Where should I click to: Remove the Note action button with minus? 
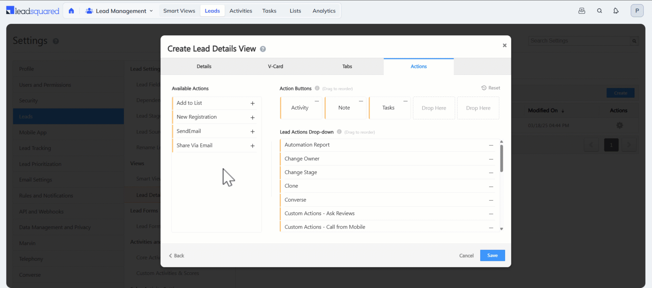(x=361, y=101)
